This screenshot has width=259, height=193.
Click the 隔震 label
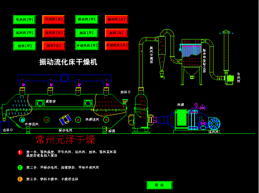tap(112, 131)
